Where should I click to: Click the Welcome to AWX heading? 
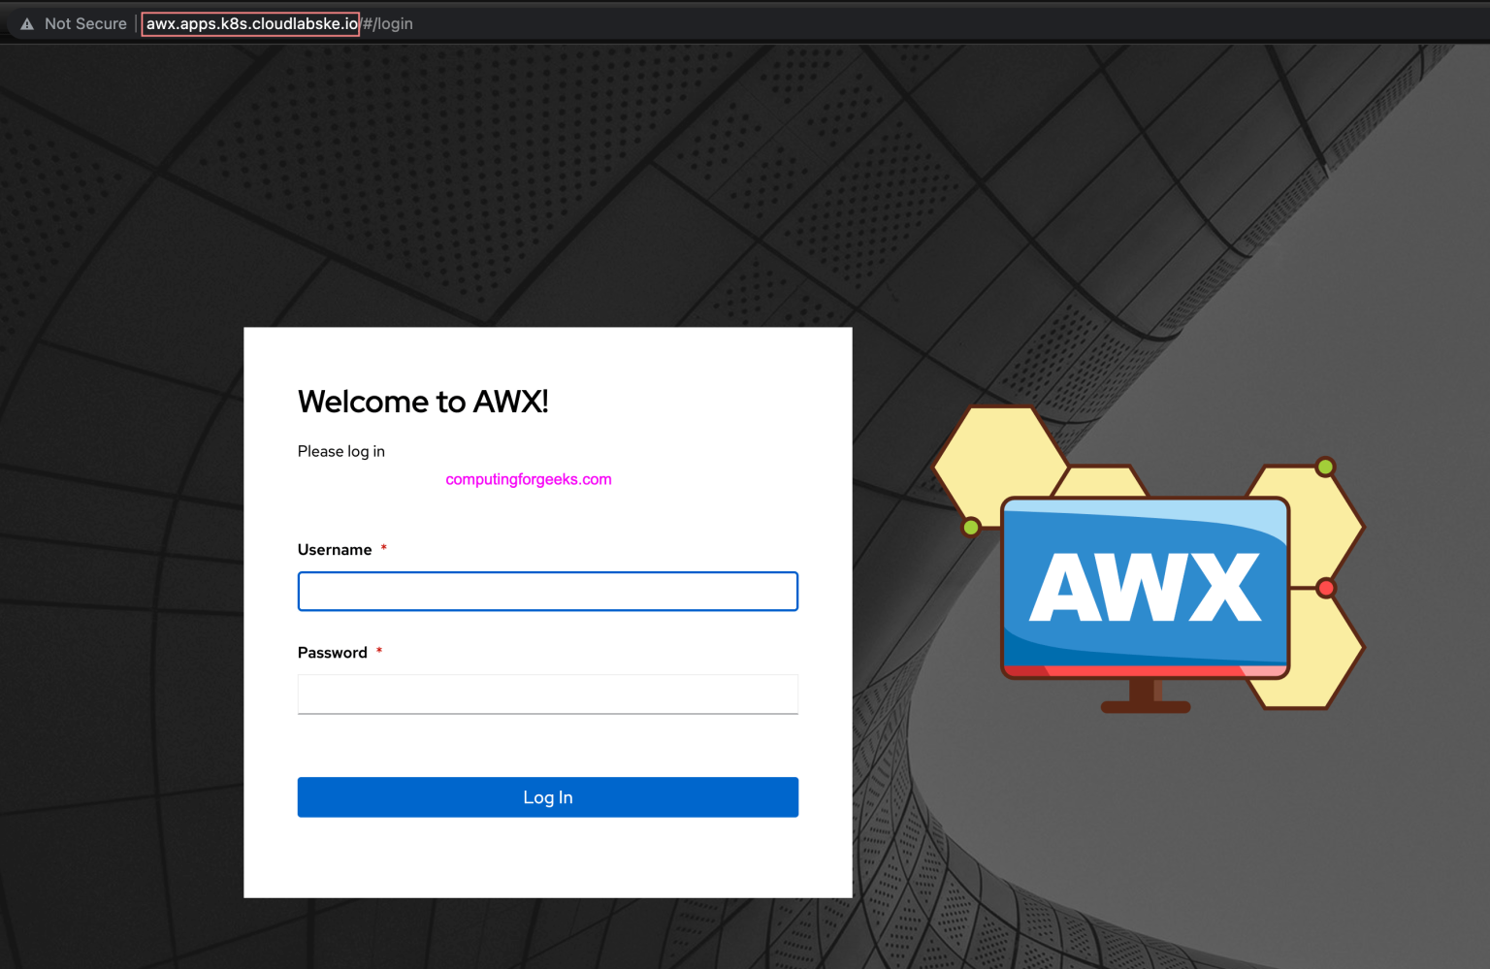(x=422, y=401)
